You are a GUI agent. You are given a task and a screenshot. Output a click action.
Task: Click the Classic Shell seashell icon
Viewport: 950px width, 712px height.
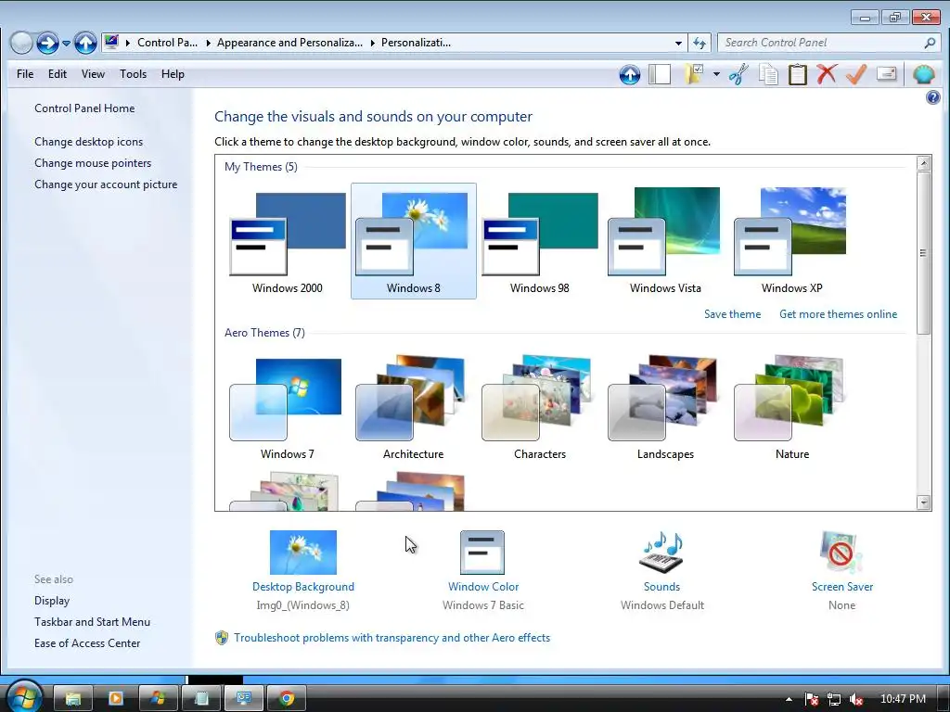(924, 74)
